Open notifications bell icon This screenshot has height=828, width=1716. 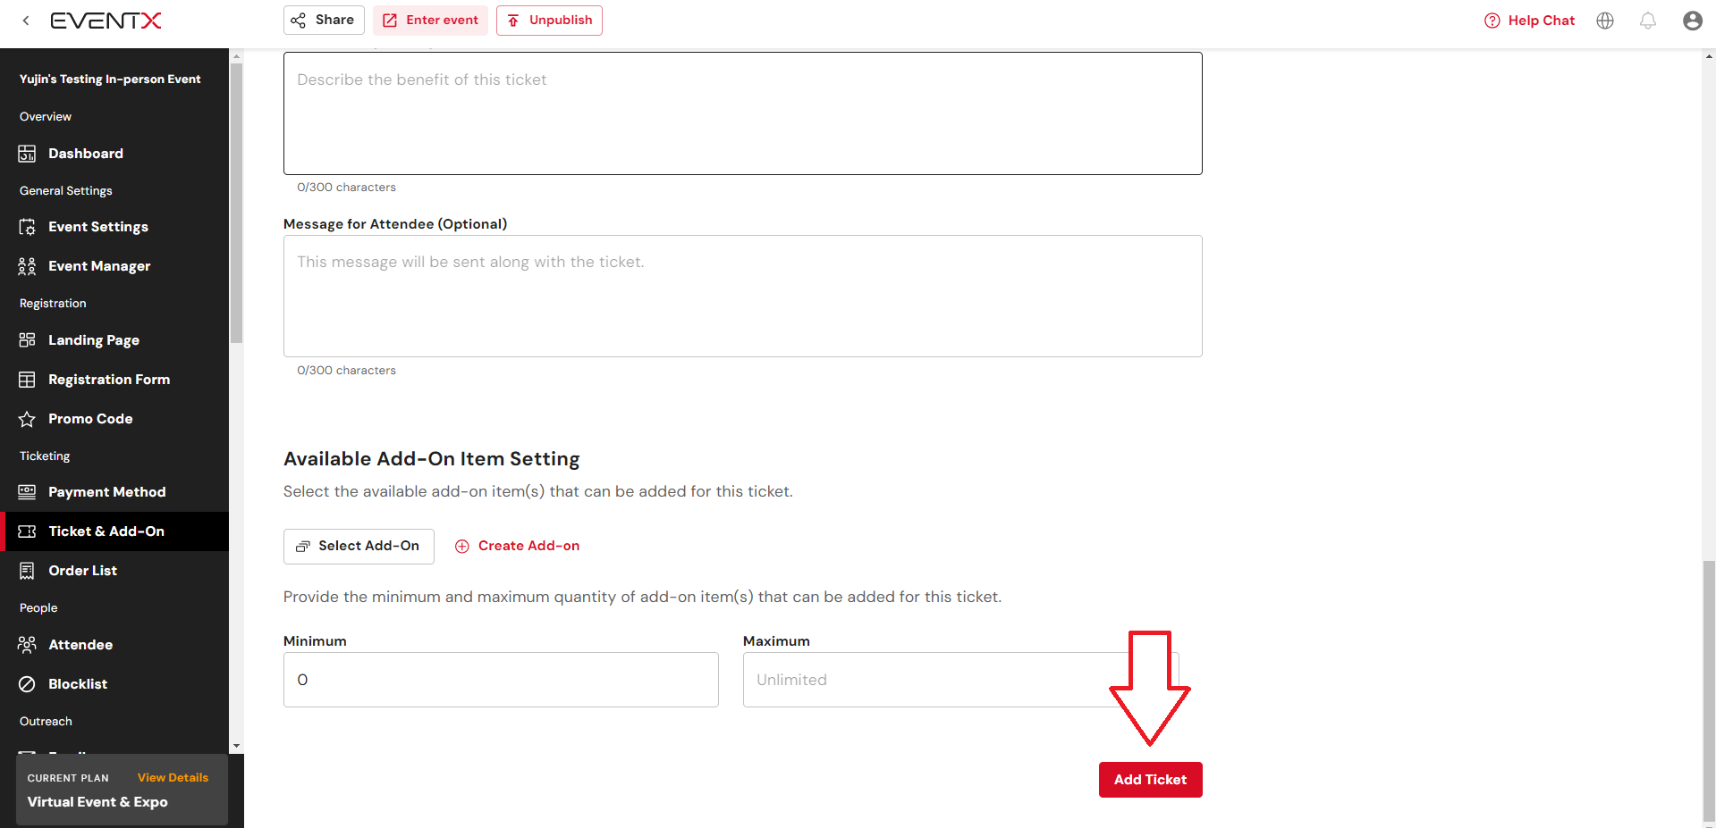(x=1648, y=21)
